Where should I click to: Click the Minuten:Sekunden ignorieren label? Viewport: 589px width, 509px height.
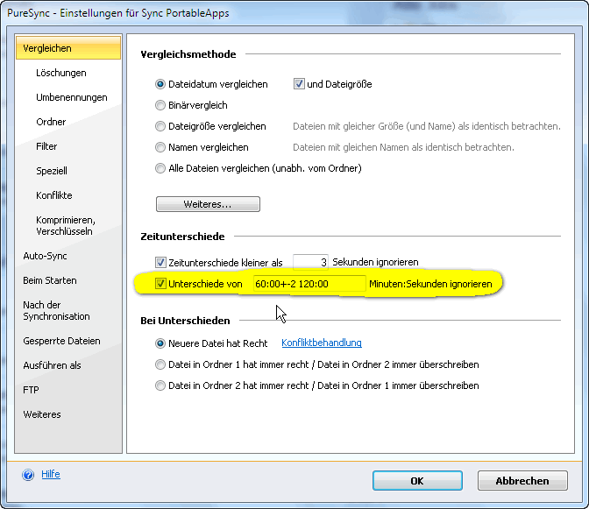[x=430, y=284]
